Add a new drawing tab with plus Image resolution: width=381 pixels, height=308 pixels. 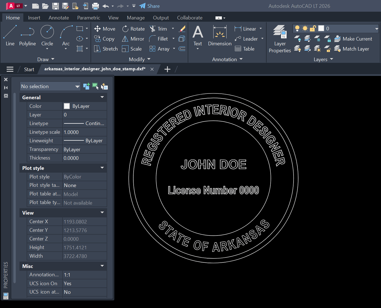[167, 69]
